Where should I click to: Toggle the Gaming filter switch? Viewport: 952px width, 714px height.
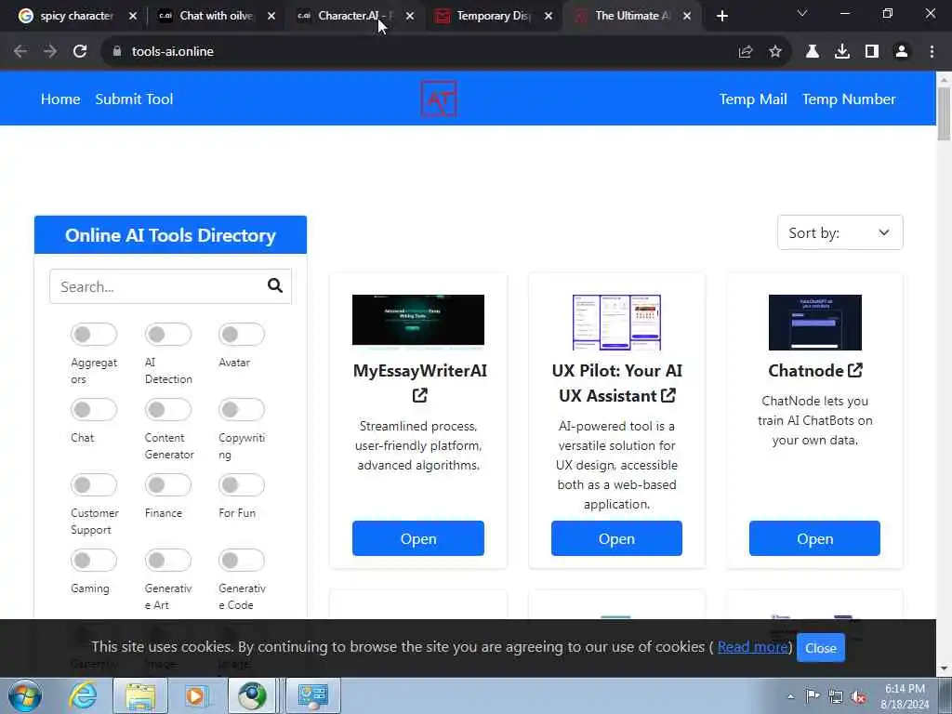(94, 560)
